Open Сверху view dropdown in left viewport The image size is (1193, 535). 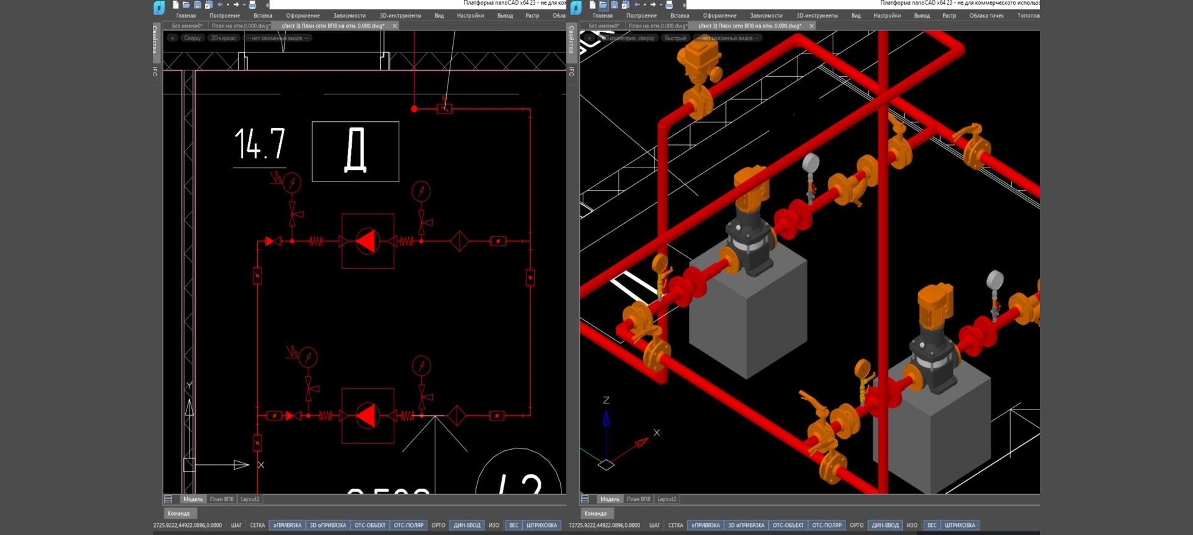pyautogui.click(x=192, y=38)
